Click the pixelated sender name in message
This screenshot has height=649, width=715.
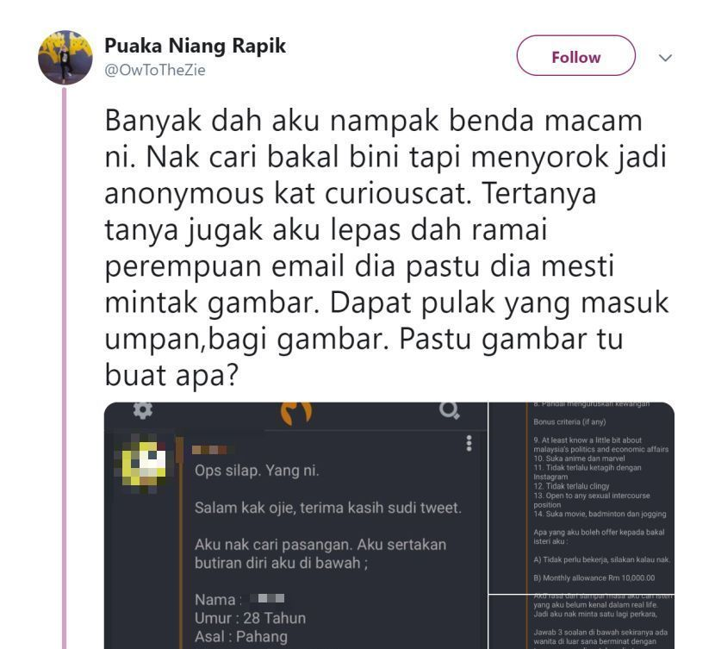click(209, 450)
